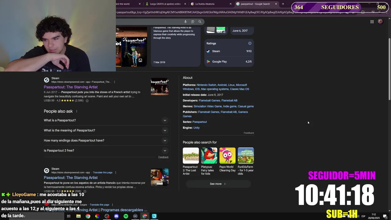Screen dimensions: 391x220
Task: Click the Flamebait AB developer link
Action: pos(229,101)
